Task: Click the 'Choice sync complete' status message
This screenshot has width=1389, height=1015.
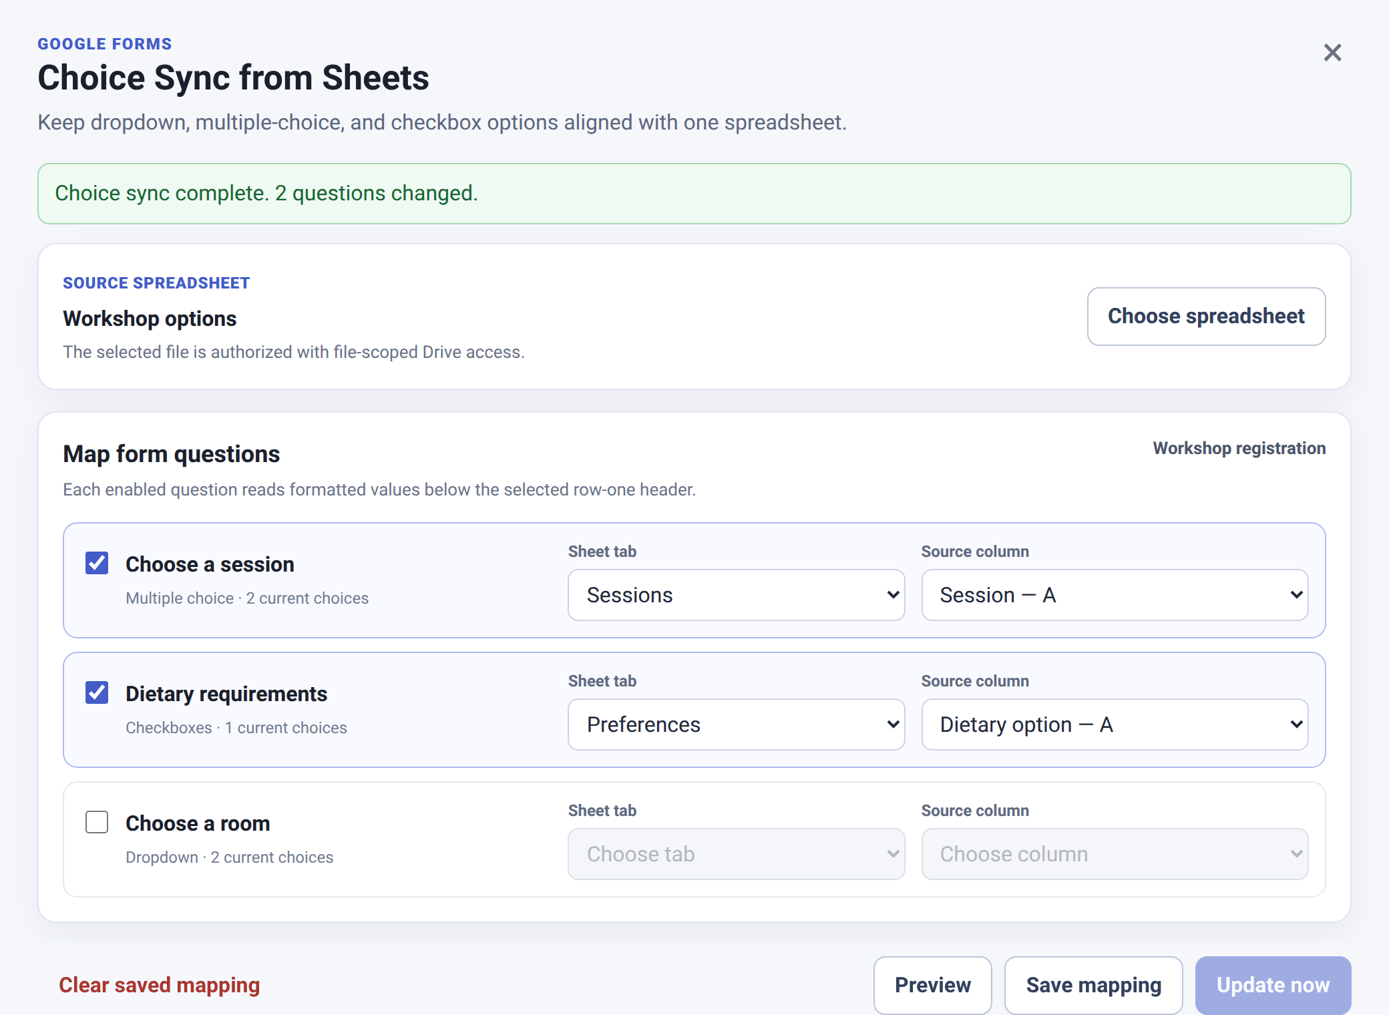Action: point(694,194)
